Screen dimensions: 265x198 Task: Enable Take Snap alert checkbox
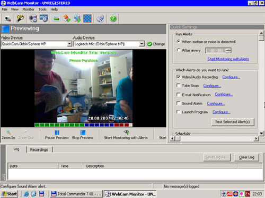pos(178,86)
